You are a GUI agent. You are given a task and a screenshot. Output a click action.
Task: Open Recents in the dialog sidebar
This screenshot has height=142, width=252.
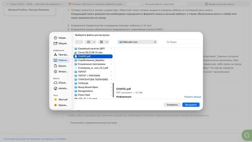pos(61,38)
